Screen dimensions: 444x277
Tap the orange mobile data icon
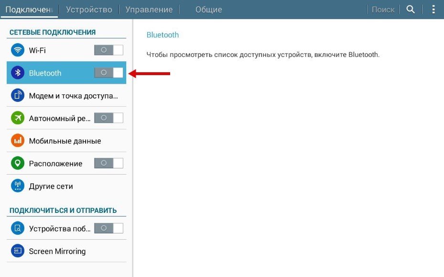pos(18,141)
